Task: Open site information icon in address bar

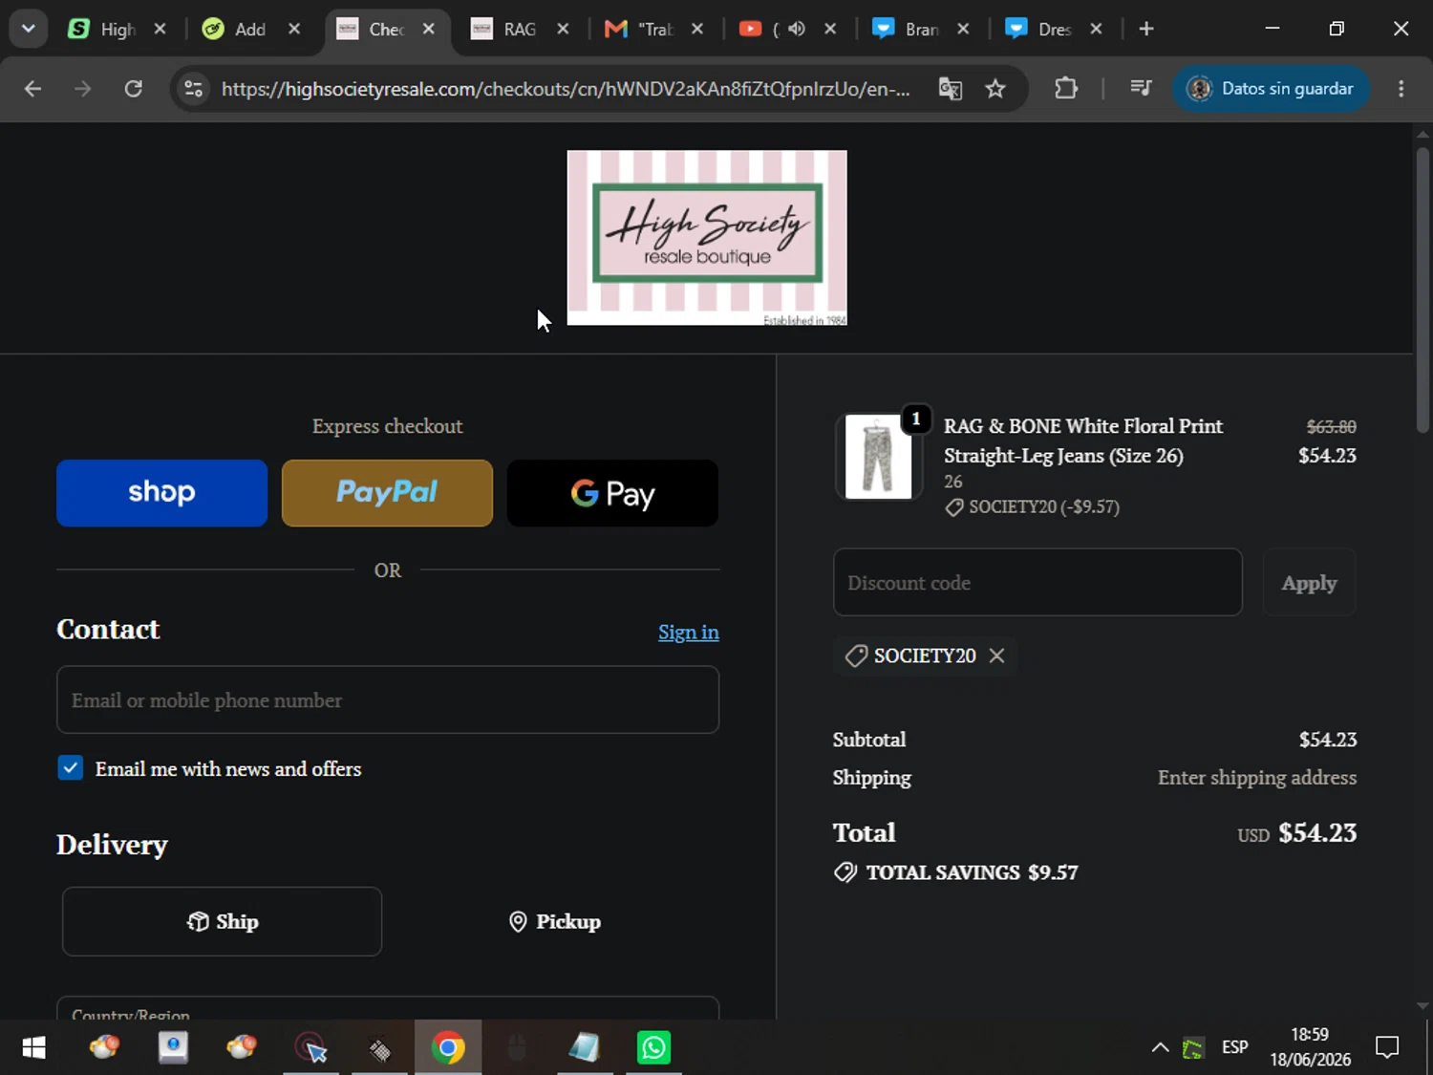Action: tap(194, 89)
